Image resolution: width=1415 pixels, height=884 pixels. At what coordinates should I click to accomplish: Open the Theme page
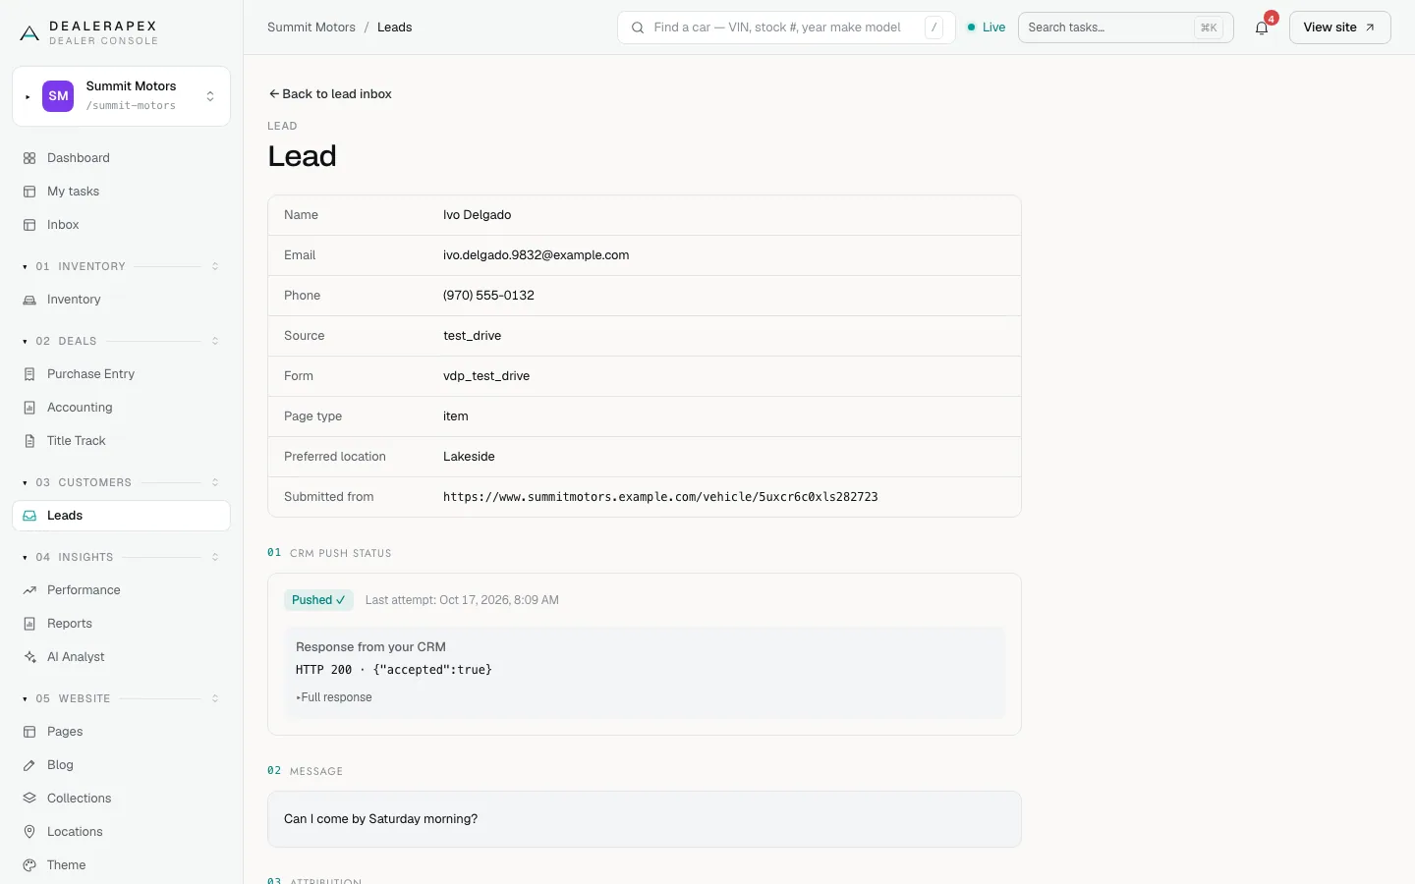coord(121,865)
